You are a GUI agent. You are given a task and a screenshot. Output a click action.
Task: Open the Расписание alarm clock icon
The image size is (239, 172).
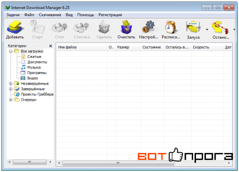coord(171,27)
